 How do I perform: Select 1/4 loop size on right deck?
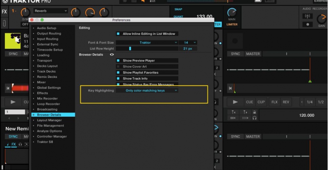[310, 102]
